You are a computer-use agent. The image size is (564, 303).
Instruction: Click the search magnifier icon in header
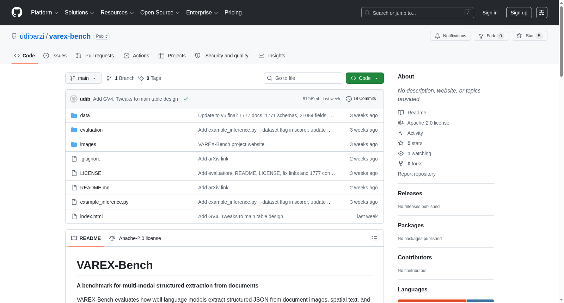coord(367,13)
